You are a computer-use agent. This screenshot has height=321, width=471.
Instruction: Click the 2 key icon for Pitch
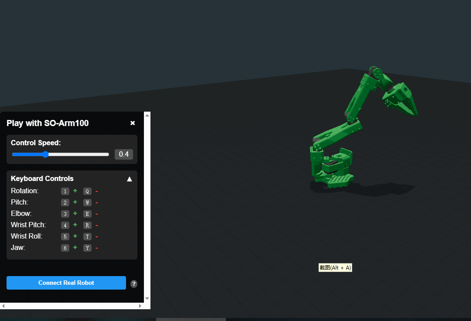(x=65, y=202)
